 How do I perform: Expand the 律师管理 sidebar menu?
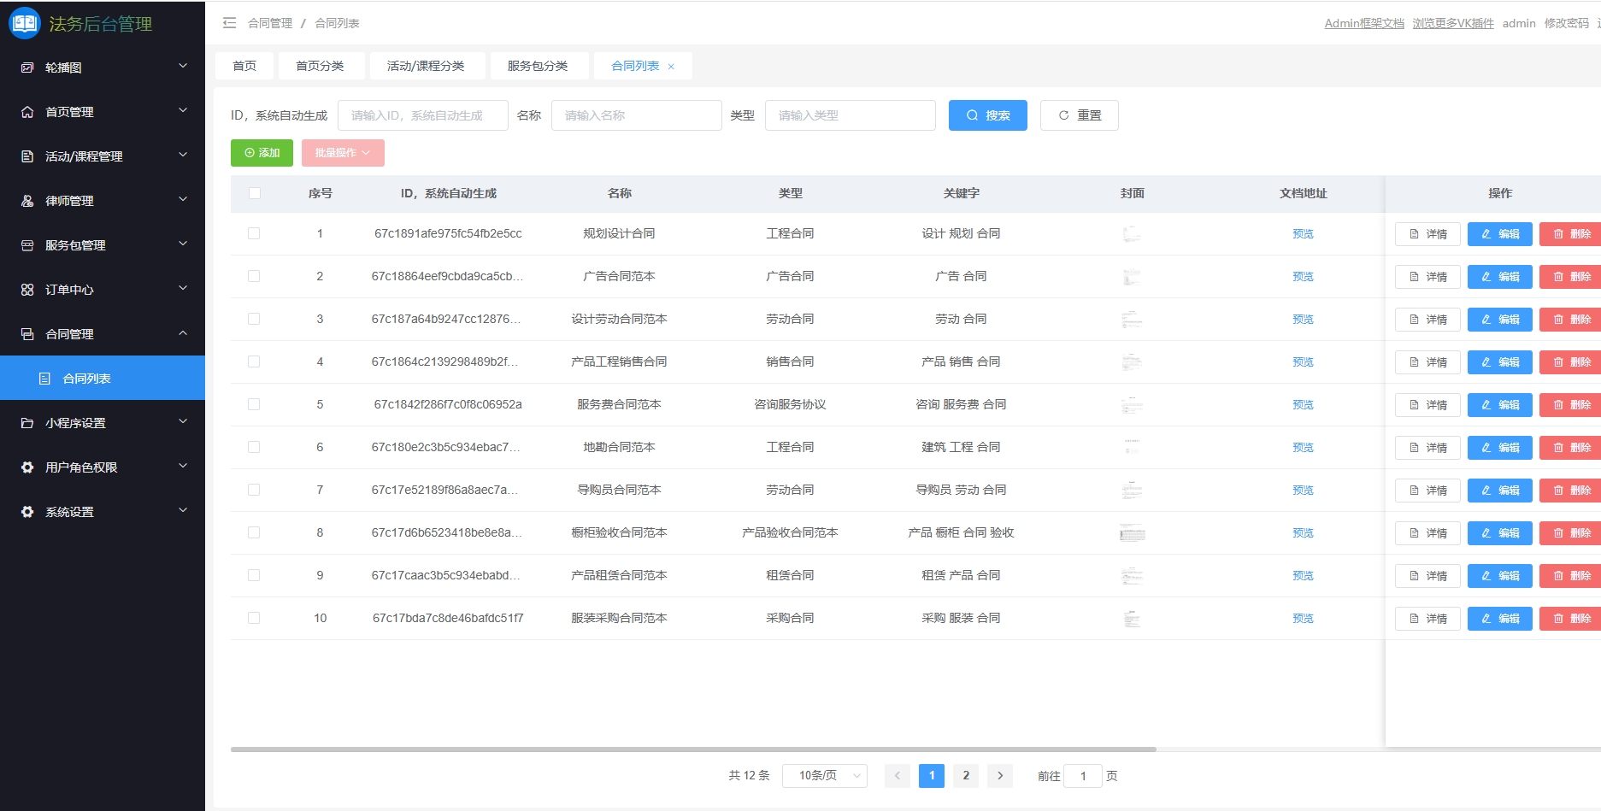coord(182,199)
